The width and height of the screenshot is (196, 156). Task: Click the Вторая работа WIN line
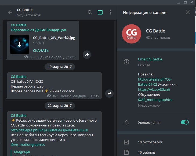coord(42,91)
